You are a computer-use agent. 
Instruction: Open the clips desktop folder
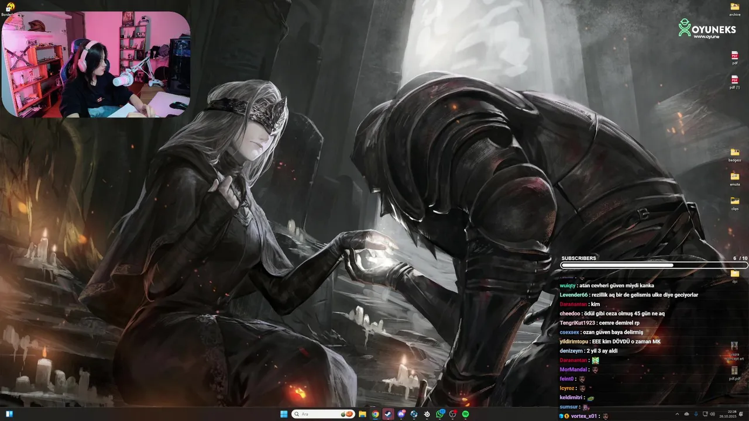[x=735, y=203]
